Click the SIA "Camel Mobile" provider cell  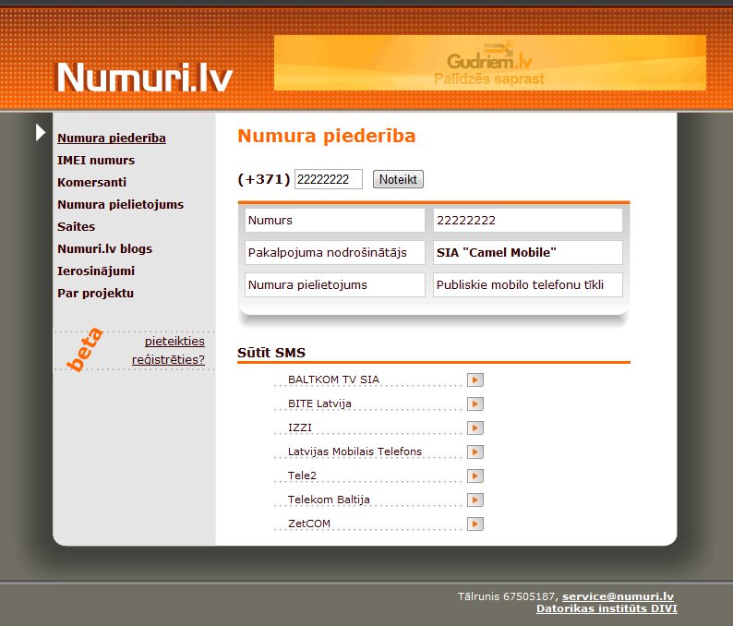coord(528,252)
